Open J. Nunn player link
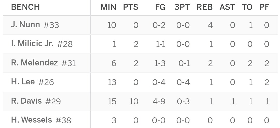The image size is (280, 128). (25, 24)
